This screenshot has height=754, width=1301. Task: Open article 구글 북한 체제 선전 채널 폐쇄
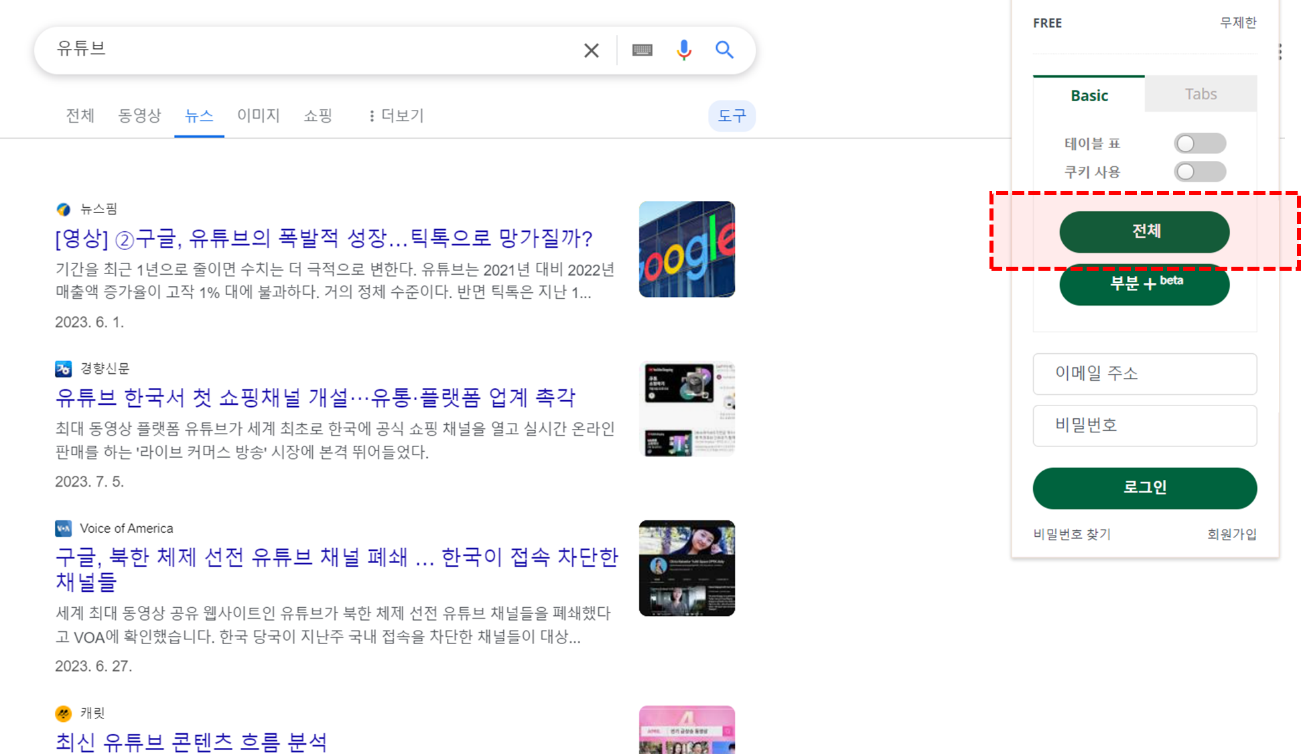pyautogui.click(x=336, y=568)
